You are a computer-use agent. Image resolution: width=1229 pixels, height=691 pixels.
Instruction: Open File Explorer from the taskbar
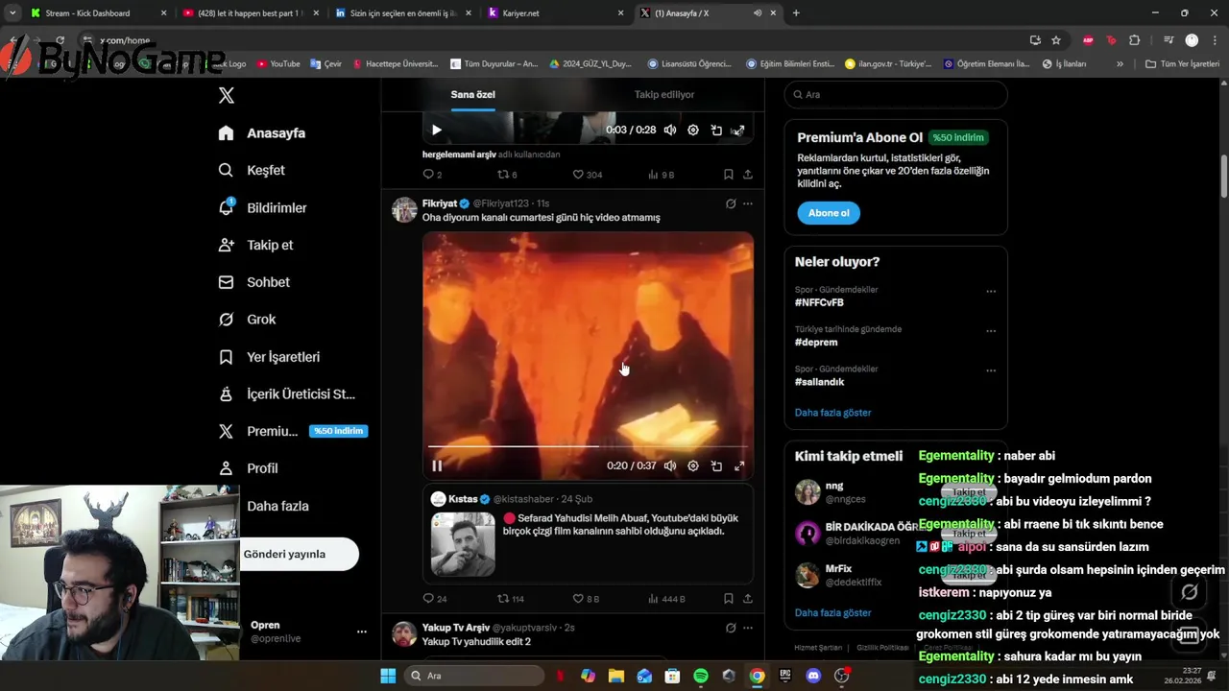(616, 676)
